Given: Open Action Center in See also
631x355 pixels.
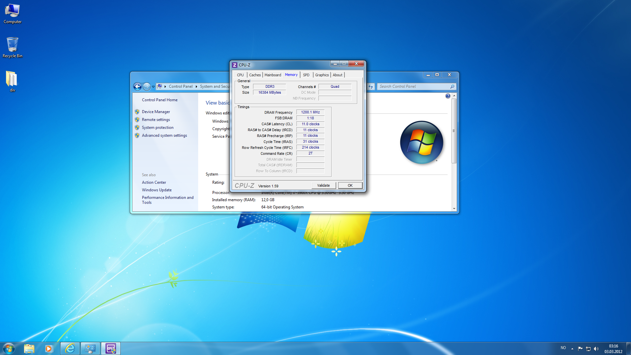Looking at the screenshot, I should [154, 182].
